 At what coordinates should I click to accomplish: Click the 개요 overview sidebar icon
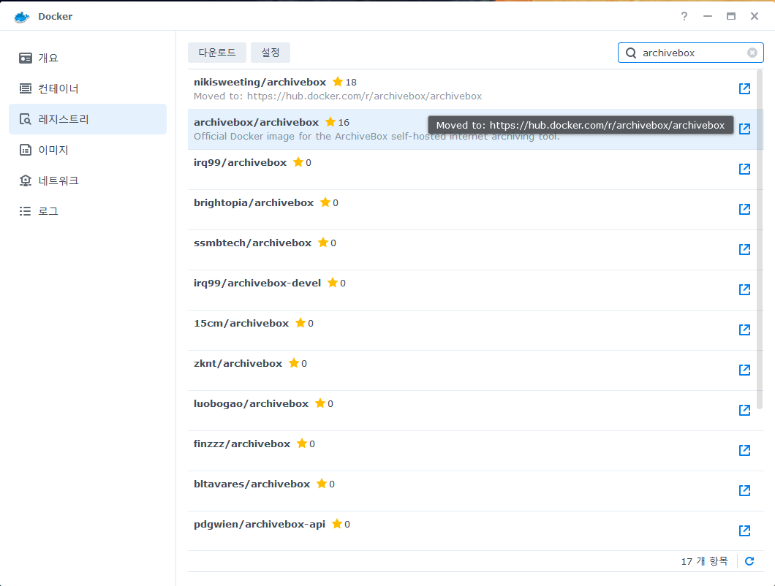pos(25,58)
